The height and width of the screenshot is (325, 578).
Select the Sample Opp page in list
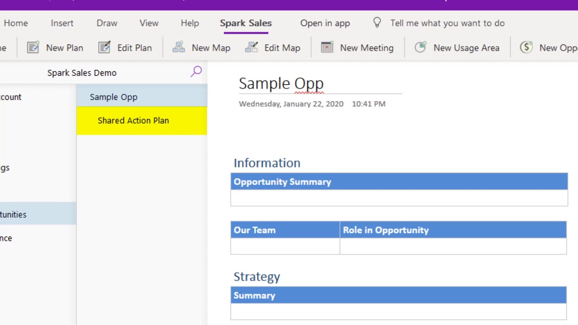click(x=142, y=97)
